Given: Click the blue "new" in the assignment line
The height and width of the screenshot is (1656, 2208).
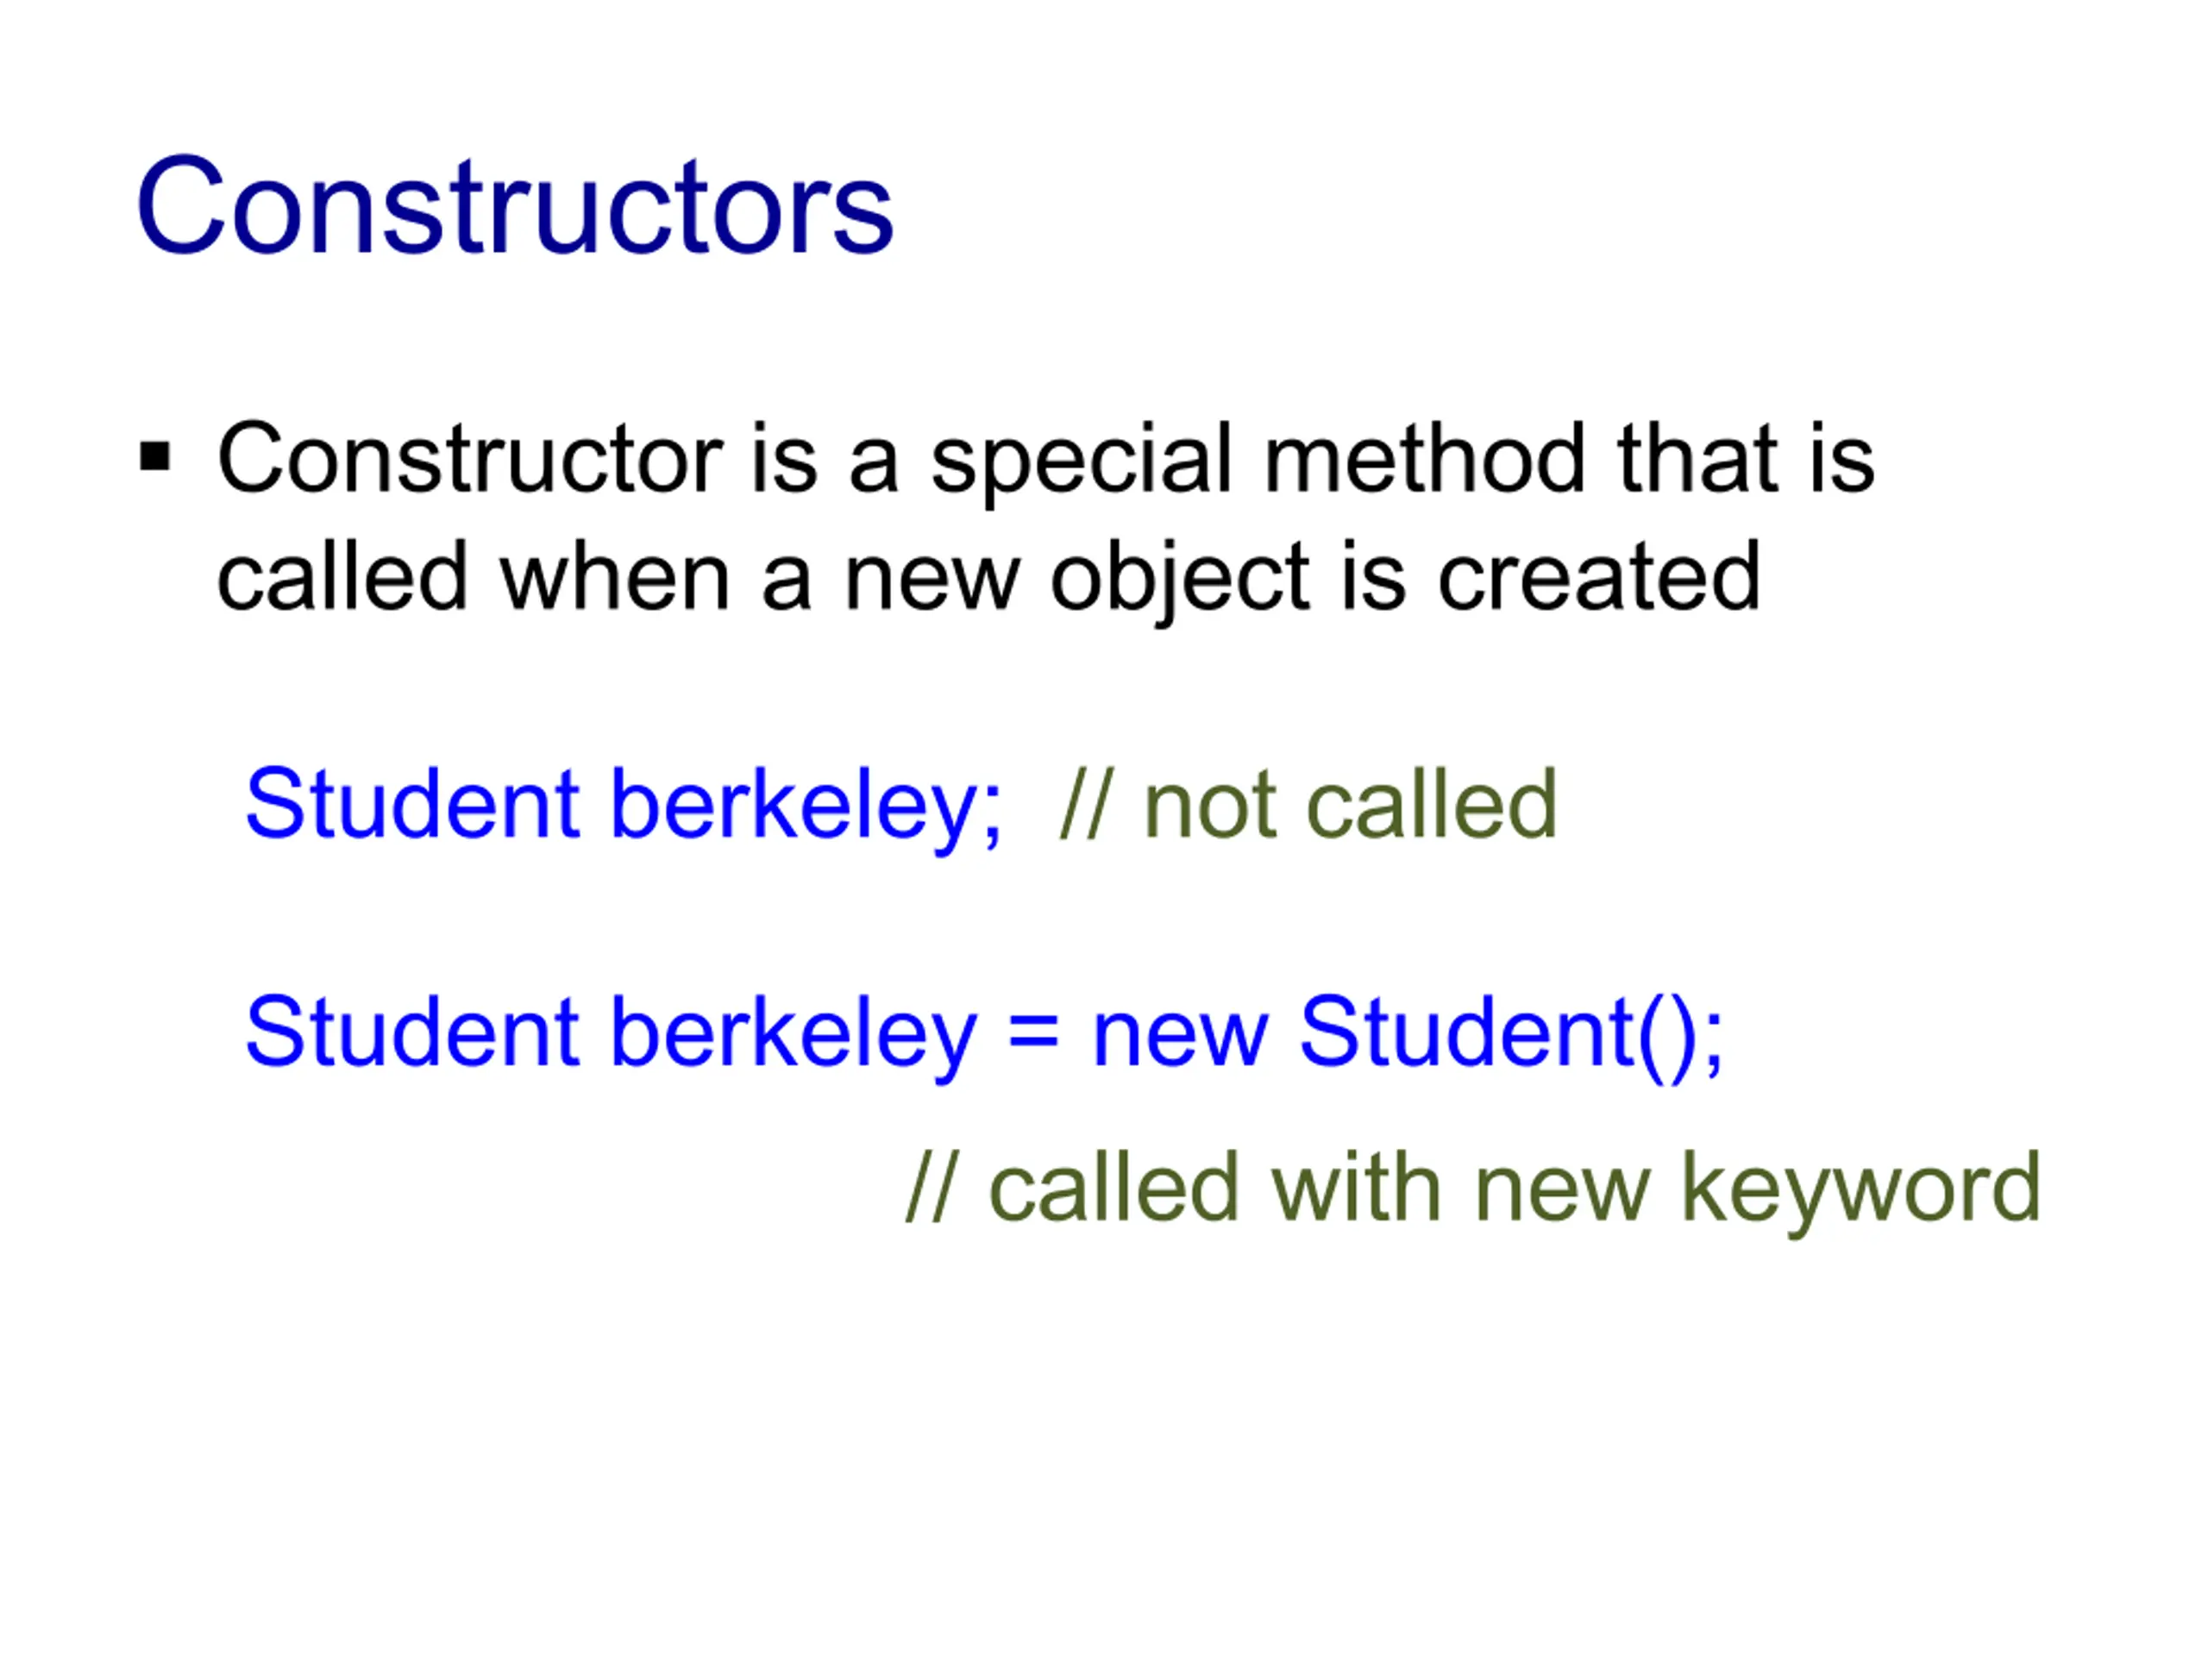Looking at the screenshot, I should 1180,1034.
